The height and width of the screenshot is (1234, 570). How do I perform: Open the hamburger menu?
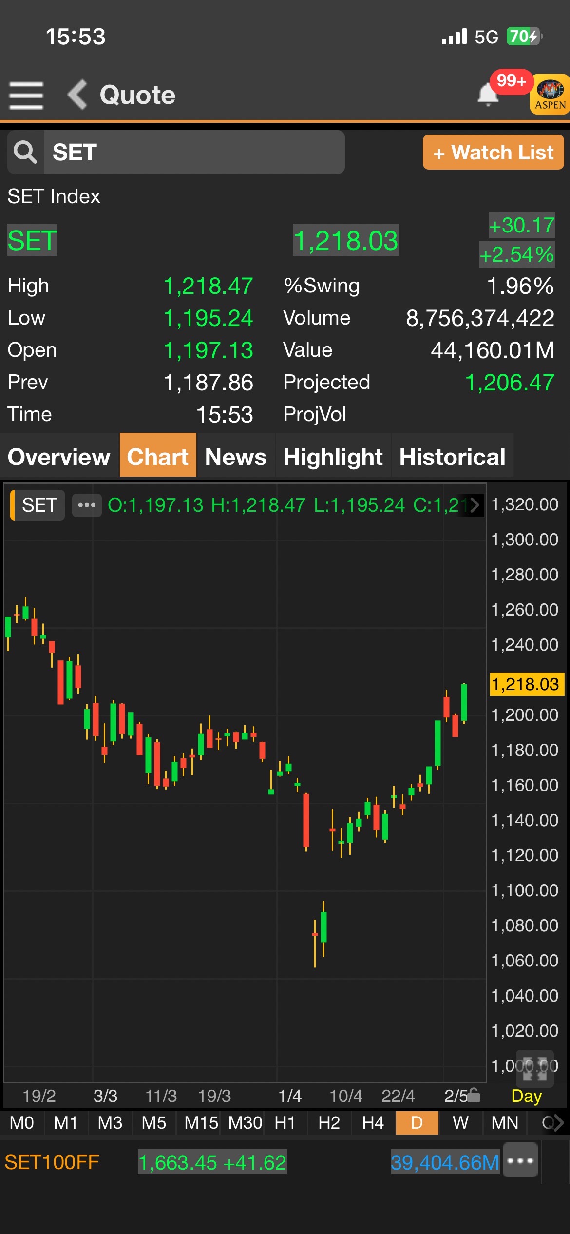coord(26,95)
